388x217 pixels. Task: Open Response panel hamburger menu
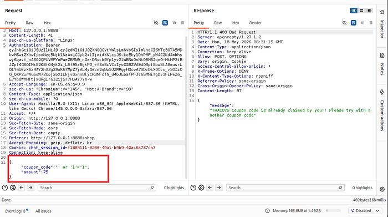[x=371, y=23]
